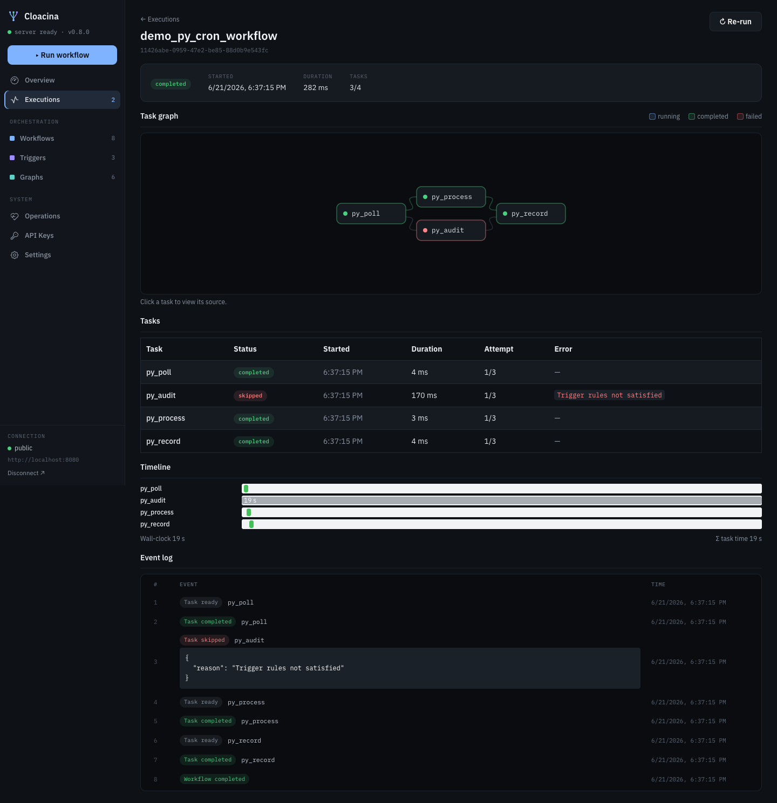
Task: Click the py_record name in Tasks table
Action: click(x=163, y=441)
